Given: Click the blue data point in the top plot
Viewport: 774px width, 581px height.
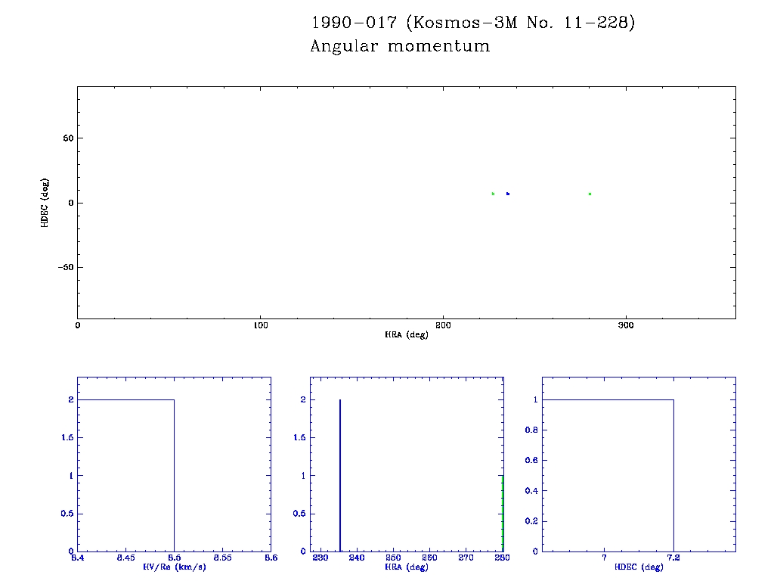Looking at the screenshot, I should pos(508,194).
